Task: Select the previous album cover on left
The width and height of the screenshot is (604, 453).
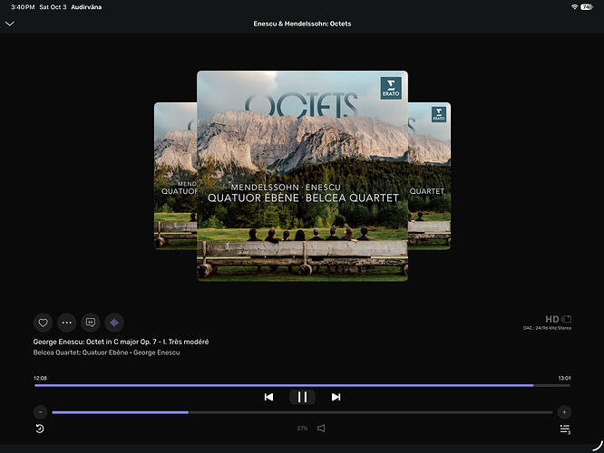Action: click(176, 176)
